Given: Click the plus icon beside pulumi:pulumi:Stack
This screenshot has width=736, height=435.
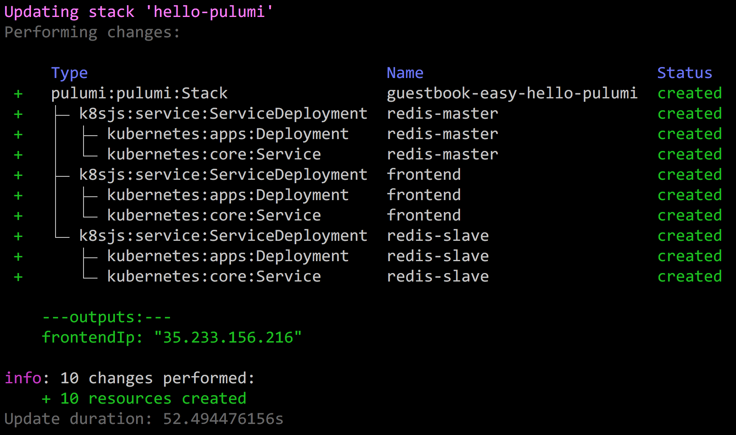Looking at the screenshot, I should click(x=18, y=94).
